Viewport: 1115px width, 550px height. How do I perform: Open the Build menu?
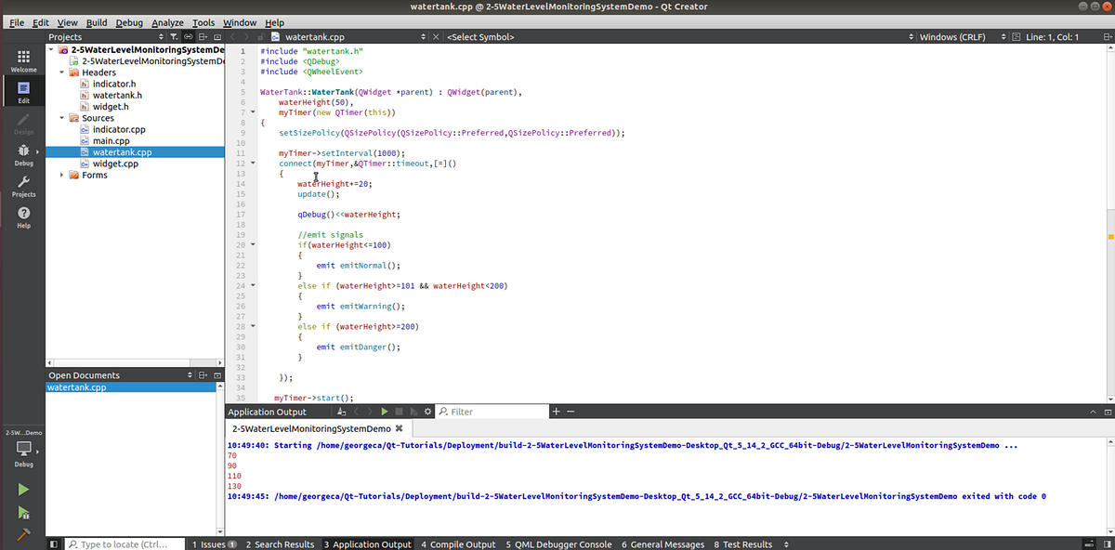(97, 22)
